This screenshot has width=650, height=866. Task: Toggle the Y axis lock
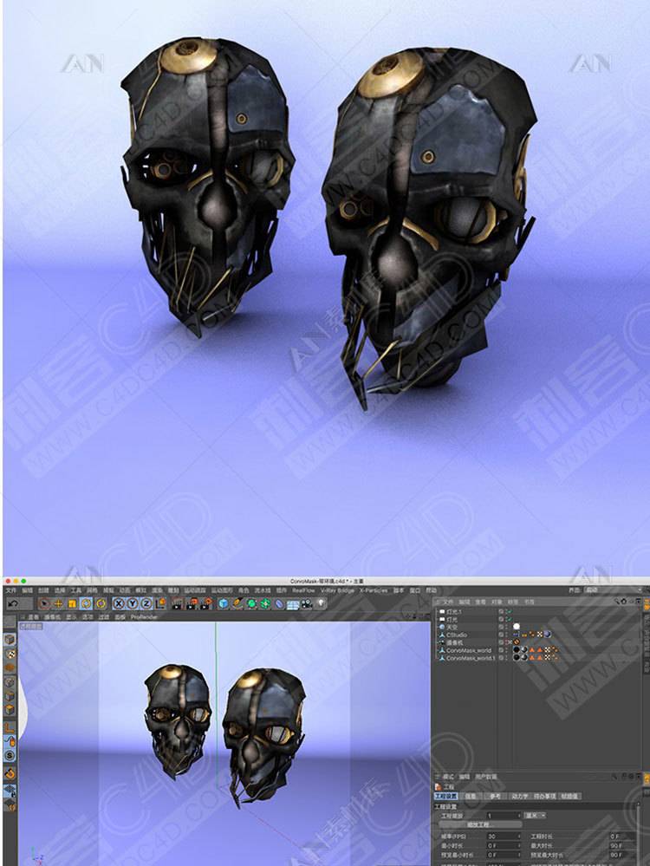coord(133,603)
